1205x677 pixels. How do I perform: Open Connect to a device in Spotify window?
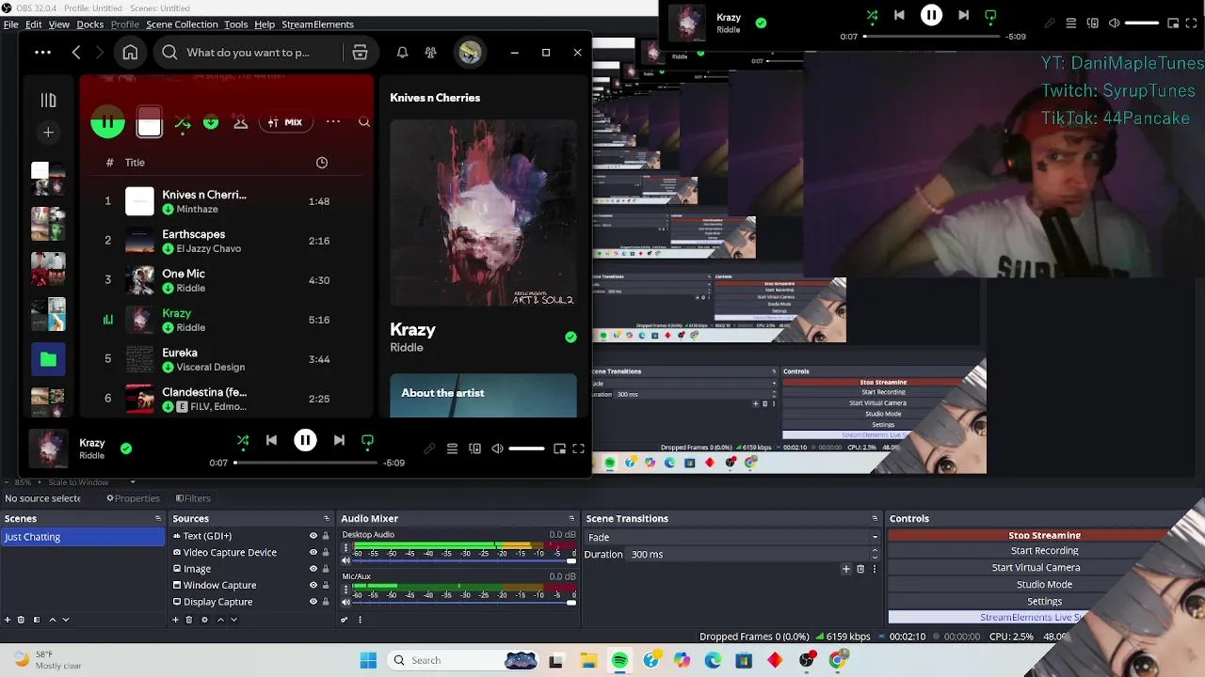[474, 449]
